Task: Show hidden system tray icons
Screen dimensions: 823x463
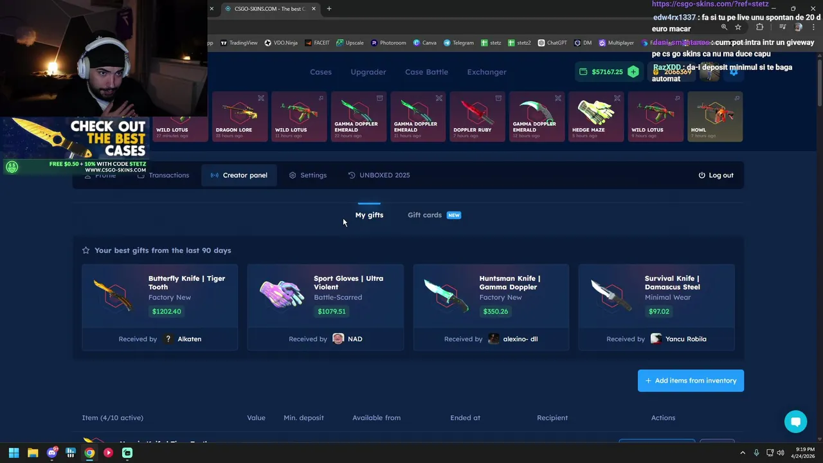Action: 743,453
